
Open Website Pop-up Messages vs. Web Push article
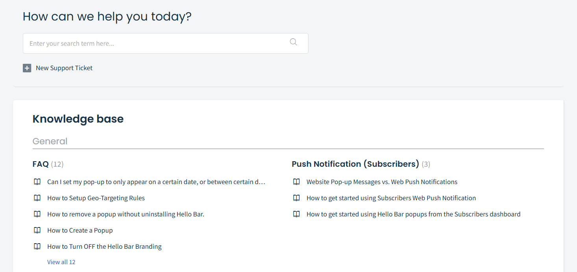pyautogui.click(x=382, y=182)
